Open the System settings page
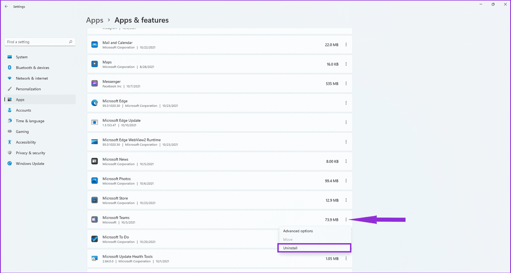511x273 pixels. coord(40,57)
